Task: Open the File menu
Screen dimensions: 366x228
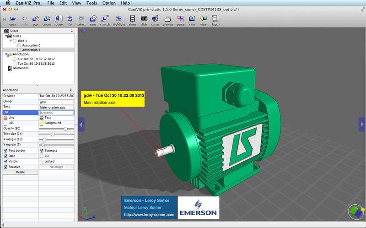Action: click(x=51, y=3)
